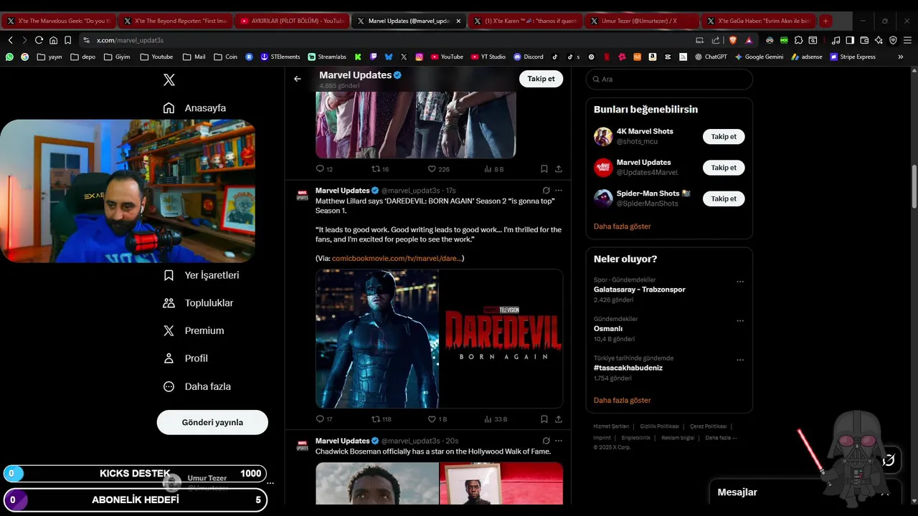Open Daredevil Born Again logo image
This screenshot has height=516, width=918.
(501, 338)
